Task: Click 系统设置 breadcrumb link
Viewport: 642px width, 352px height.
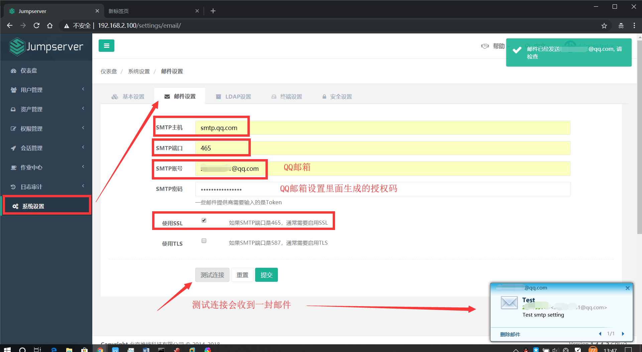Action: pos(139,71)
